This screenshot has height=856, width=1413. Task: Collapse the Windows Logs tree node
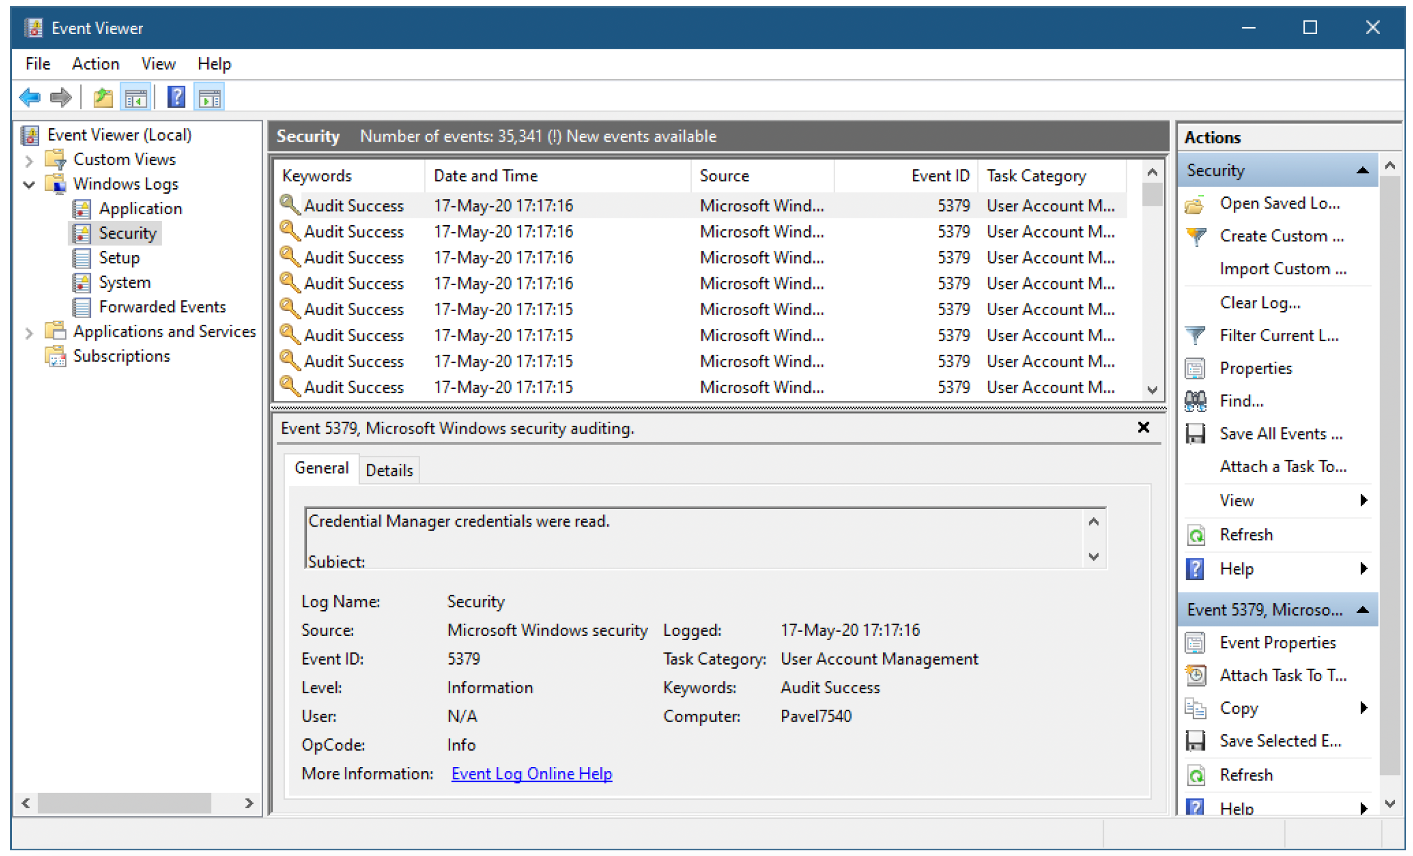29,185
